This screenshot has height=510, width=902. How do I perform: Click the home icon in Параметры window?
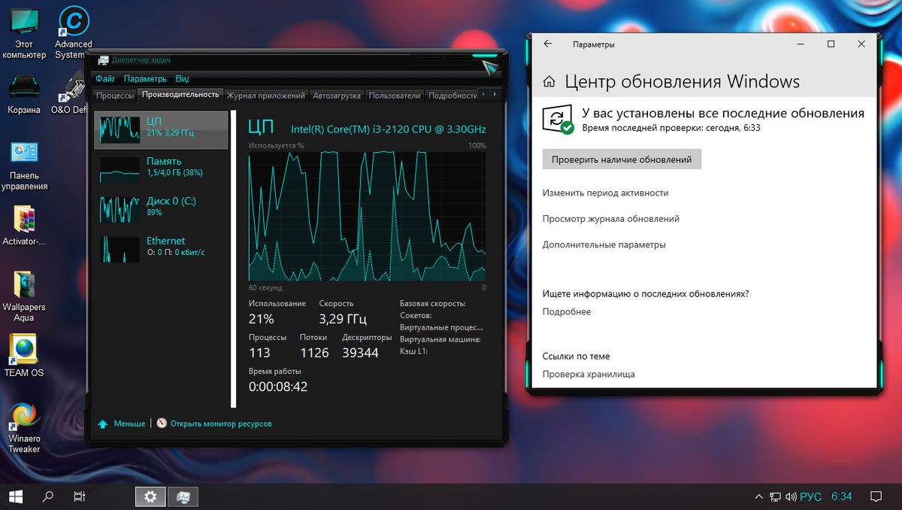[x=549, y=82]
